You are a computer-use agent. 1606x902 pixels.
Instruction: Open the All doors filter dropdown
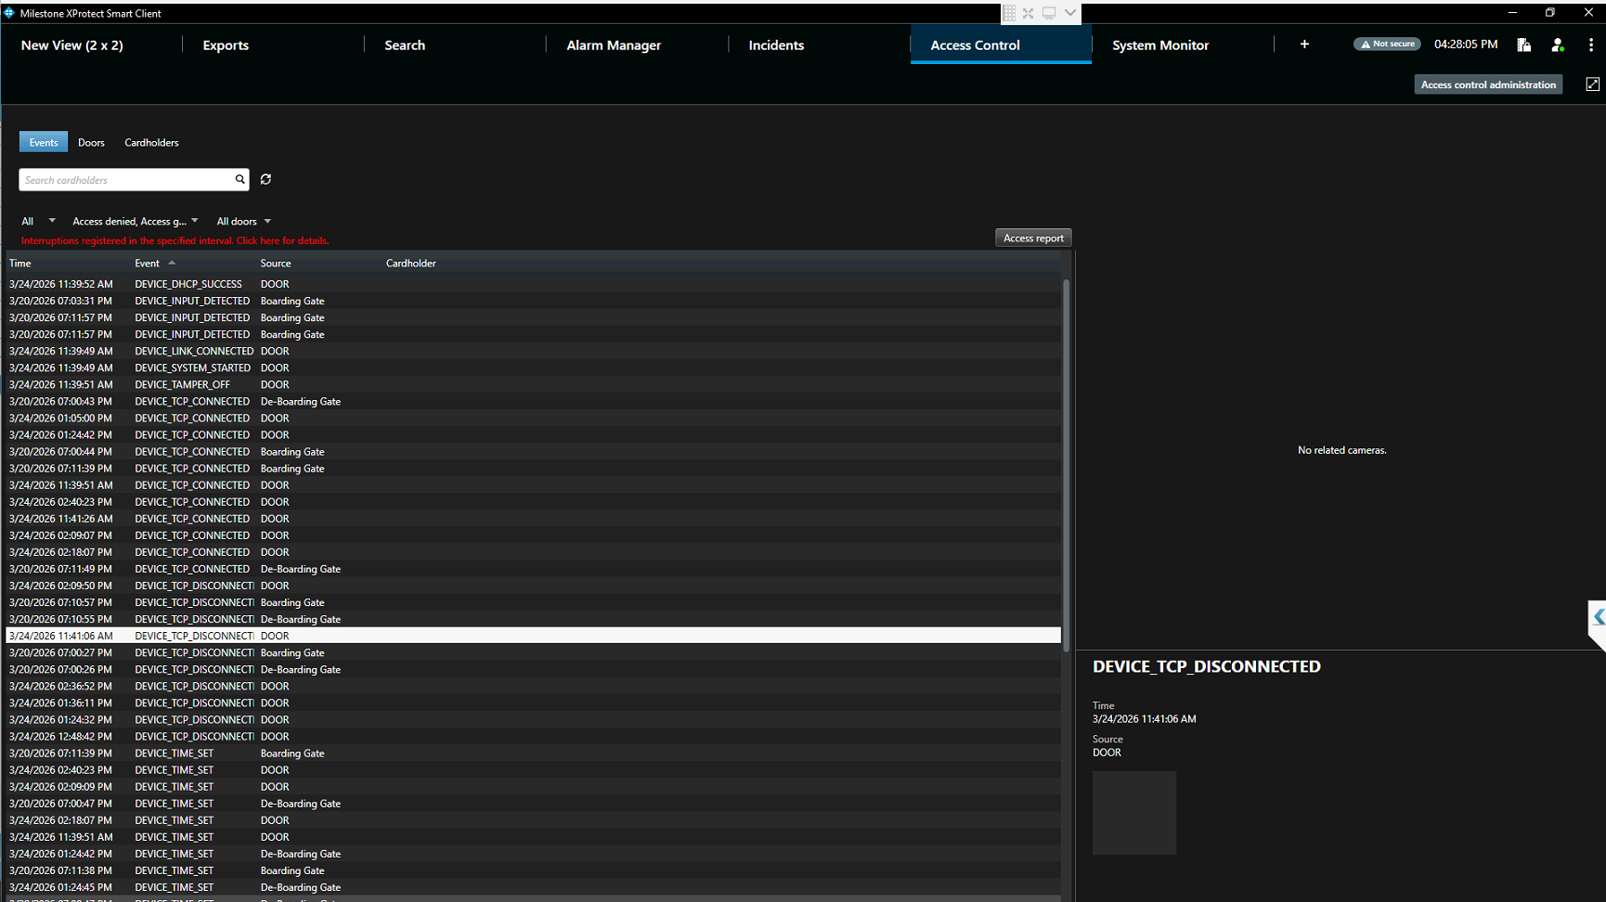[243, 221]
